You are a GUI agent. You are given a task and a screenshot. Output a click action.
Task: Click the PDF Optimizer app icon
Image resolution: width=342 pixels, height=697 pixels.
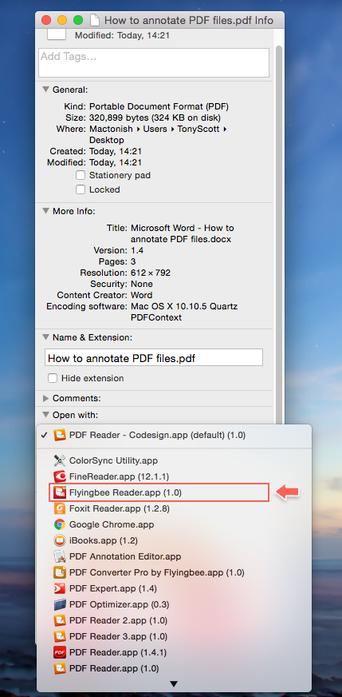[60, 604]
